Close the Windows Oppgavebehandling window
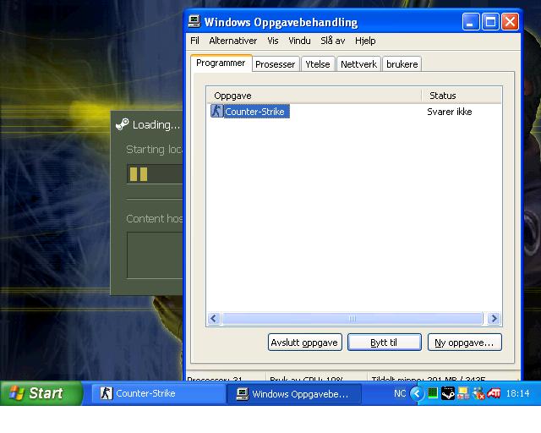 point(510,22)
